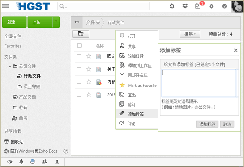This screenshot has height=167, width=244.
Task: Open 共享给我 section
Action: (x=13, y=131)
